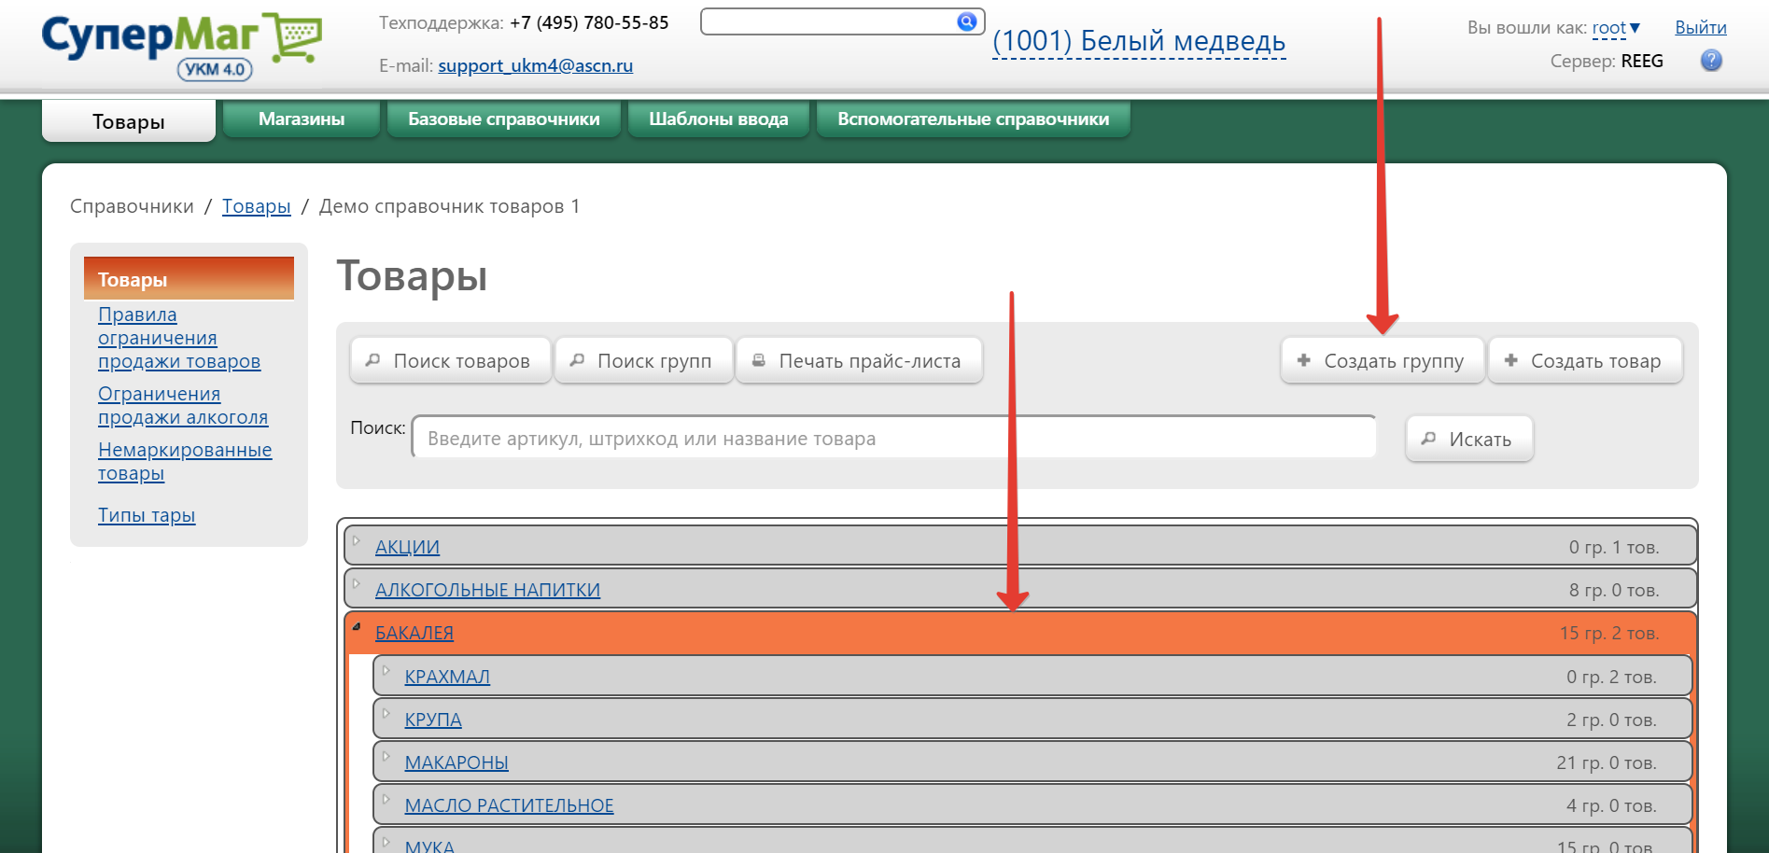
Task: Expand the КРУПА subgroup triangle
Action: click(386, 713)
